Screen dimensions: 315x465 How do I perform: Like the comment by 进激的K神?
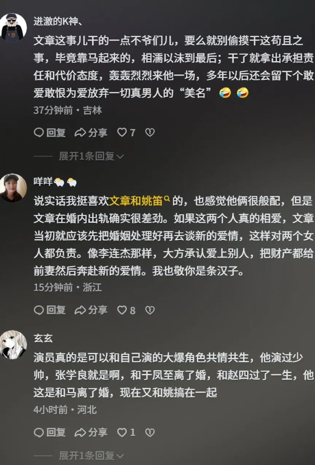pyautogui.click(x=122, y=132)
